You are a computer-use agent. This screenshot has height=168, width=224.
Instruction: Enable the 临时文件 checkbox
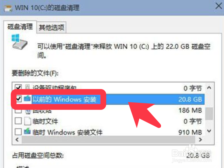pos(18,121)
